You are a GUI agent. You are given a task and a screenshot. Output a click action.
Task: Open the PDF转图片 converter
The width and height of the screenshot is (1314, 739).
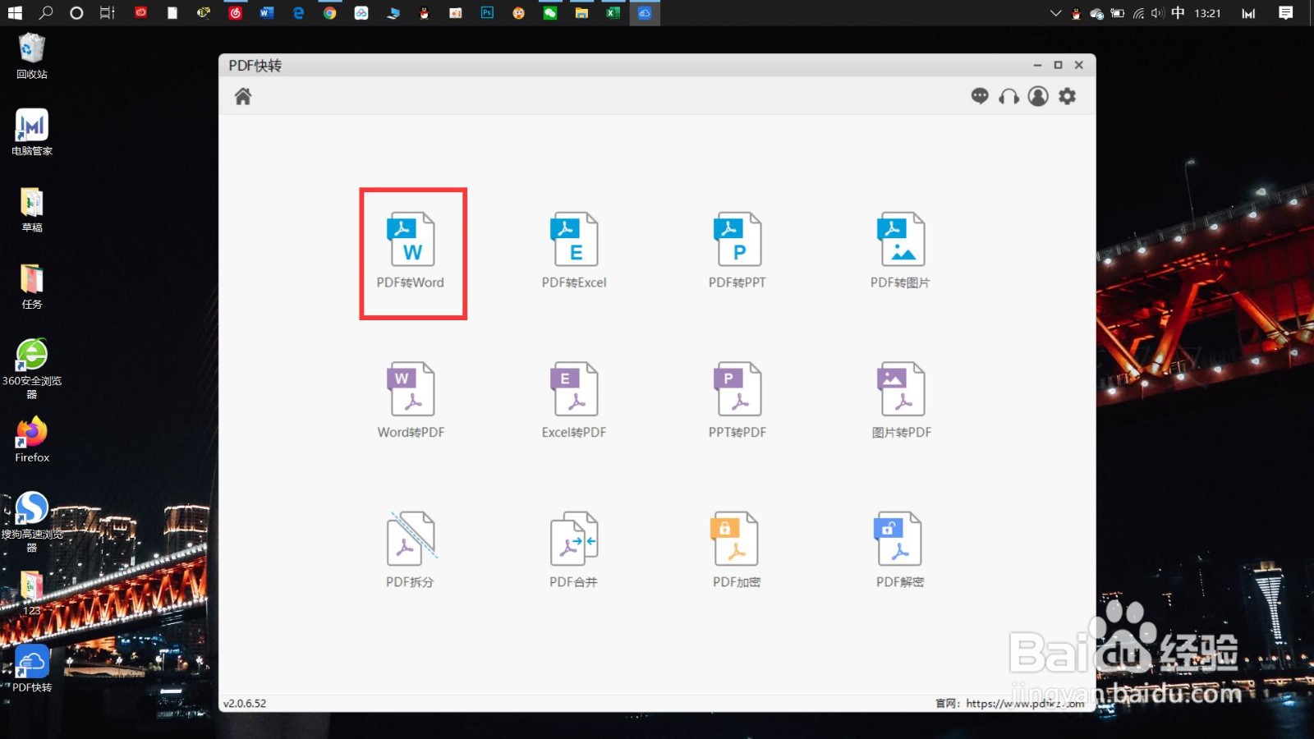[x=901, y=250]
